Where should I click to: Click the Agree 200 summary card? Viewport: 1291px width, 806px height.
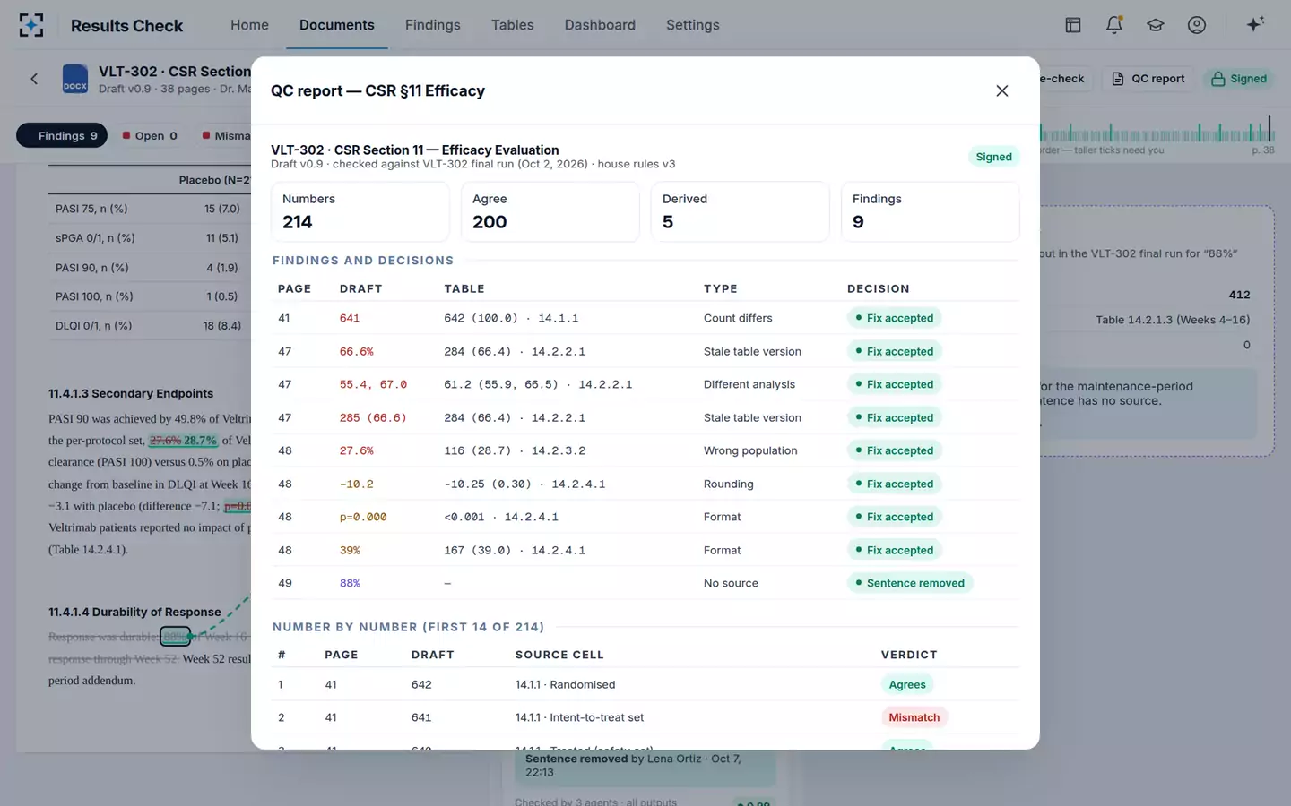[550, 211]
